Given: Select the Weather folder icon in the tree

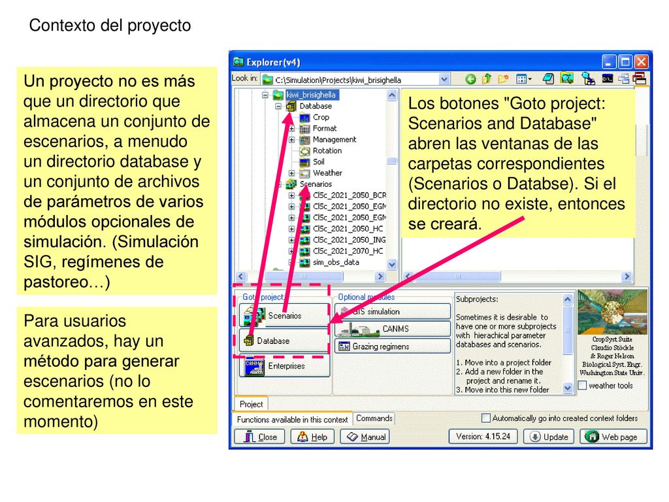Looking at the screenshot, I should click(304, 173).
